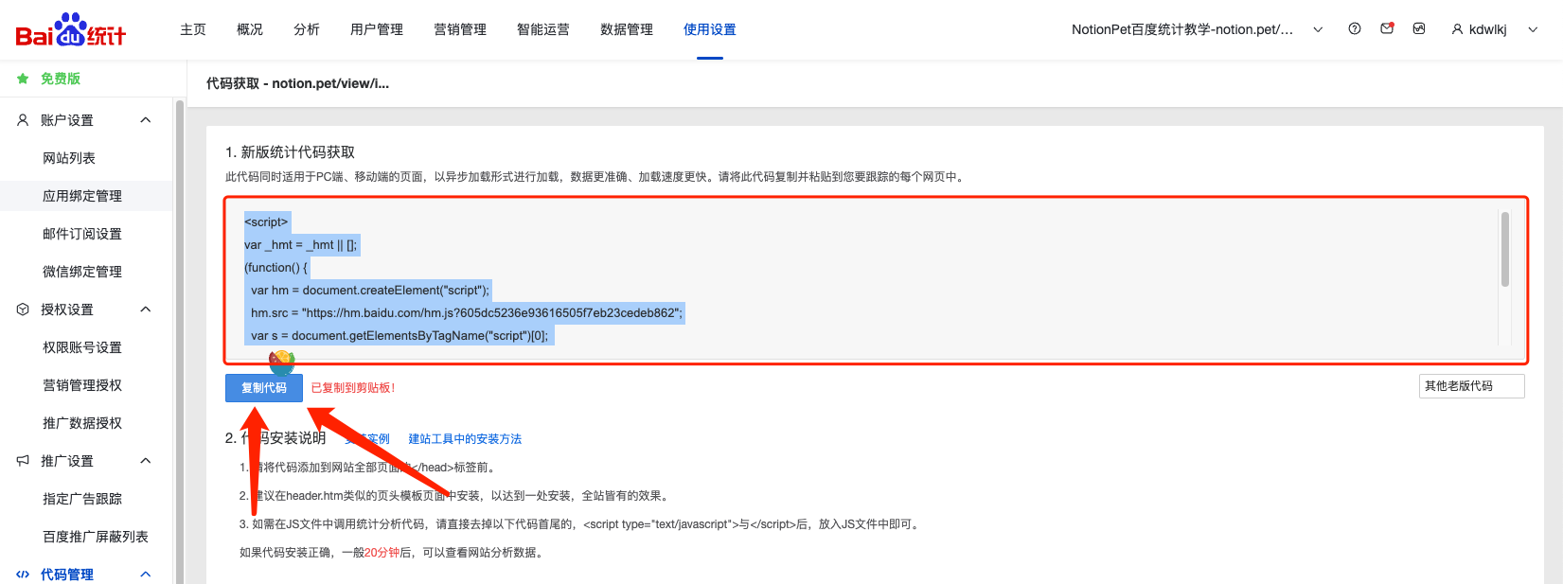Viewport: 1563px width, 584px height.
Task: Go to the 主页 tab
Action: (x=193, y=29)
